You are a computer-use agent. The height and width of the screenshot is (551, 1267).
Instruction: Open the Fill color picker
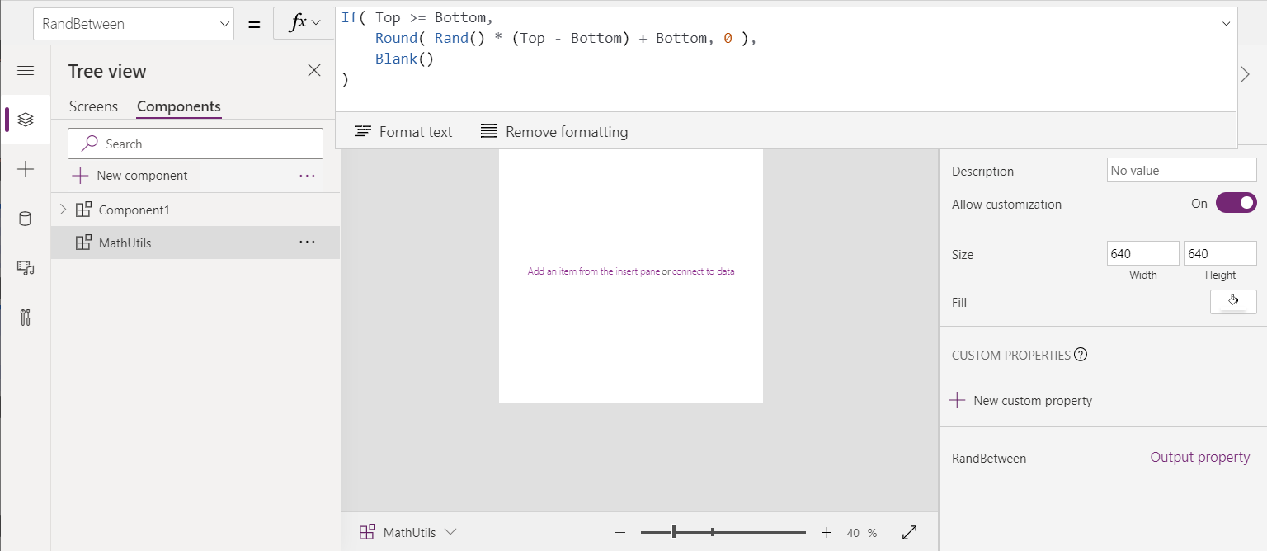(1233, 302)
